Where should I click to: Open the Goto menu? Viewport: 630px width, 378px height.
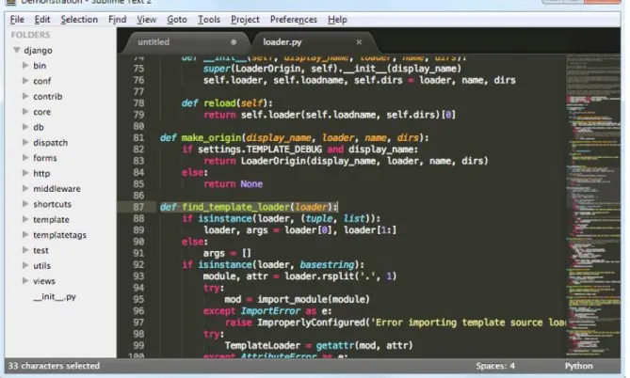pyautogui.click(x=177, y=19)
